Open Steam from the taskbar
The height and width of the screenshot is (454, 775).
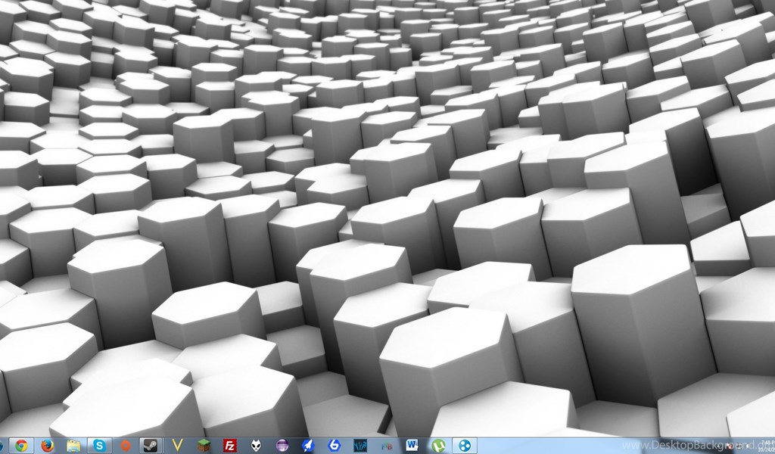click(x=151, y=446)
